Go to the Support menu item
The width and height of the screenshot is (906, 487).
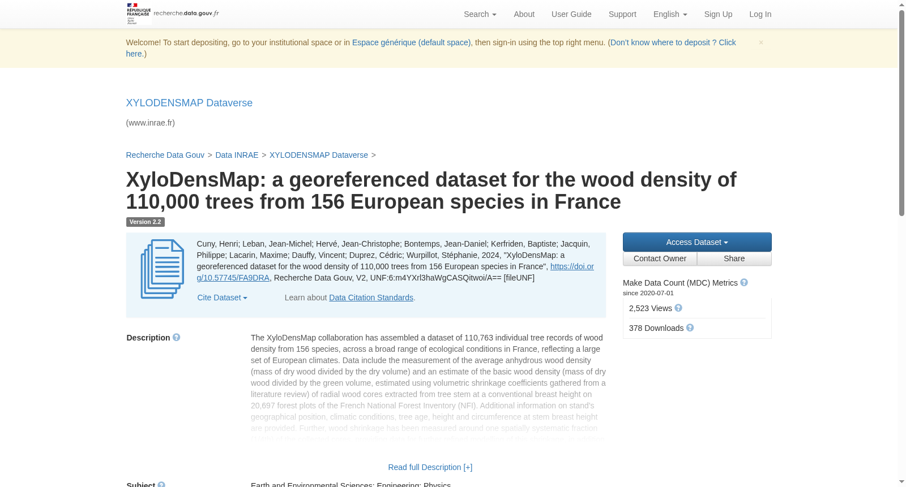point(622,14)
